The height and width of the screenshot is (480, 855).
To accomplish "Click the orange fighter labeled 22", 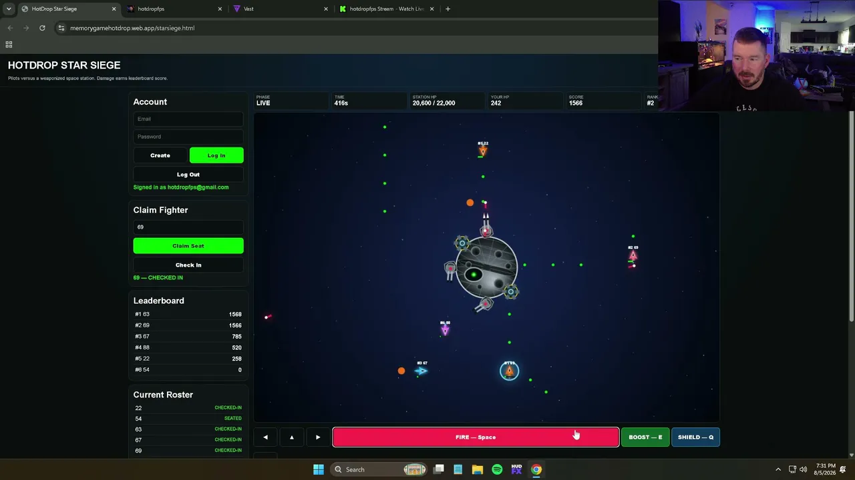I will [x=482, y=151].
